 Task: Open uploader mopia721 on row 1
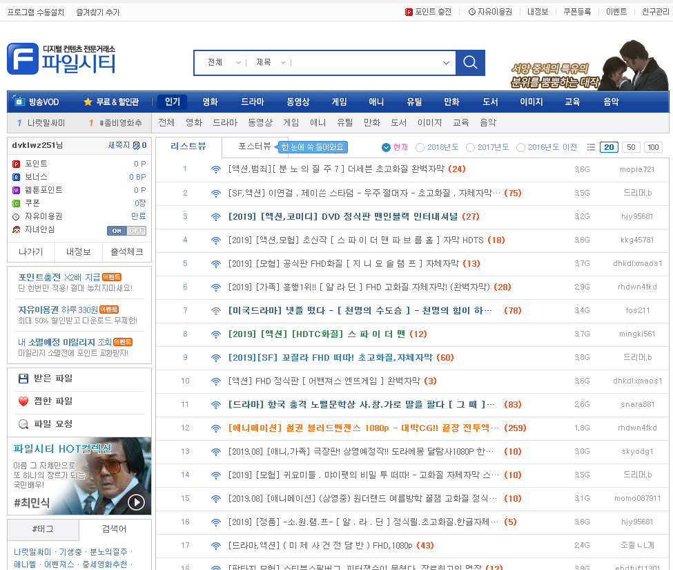pos(637,170)
